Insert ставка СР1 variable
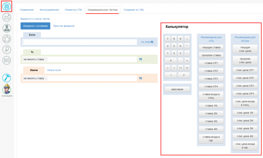The width and height of the screenshot is (263, 158). (x=211, y=63)
